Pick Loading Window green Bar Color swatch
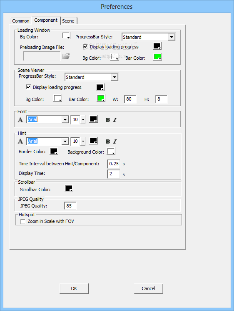Screen dimensions: 234x311 coord(158,57)
